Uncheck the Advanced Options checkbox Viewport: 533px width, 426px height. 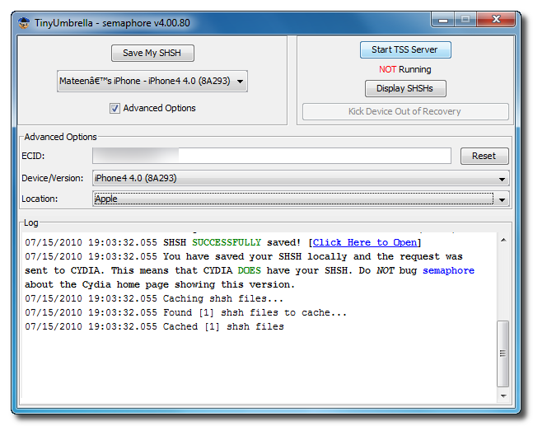click(x=115, y=108)
